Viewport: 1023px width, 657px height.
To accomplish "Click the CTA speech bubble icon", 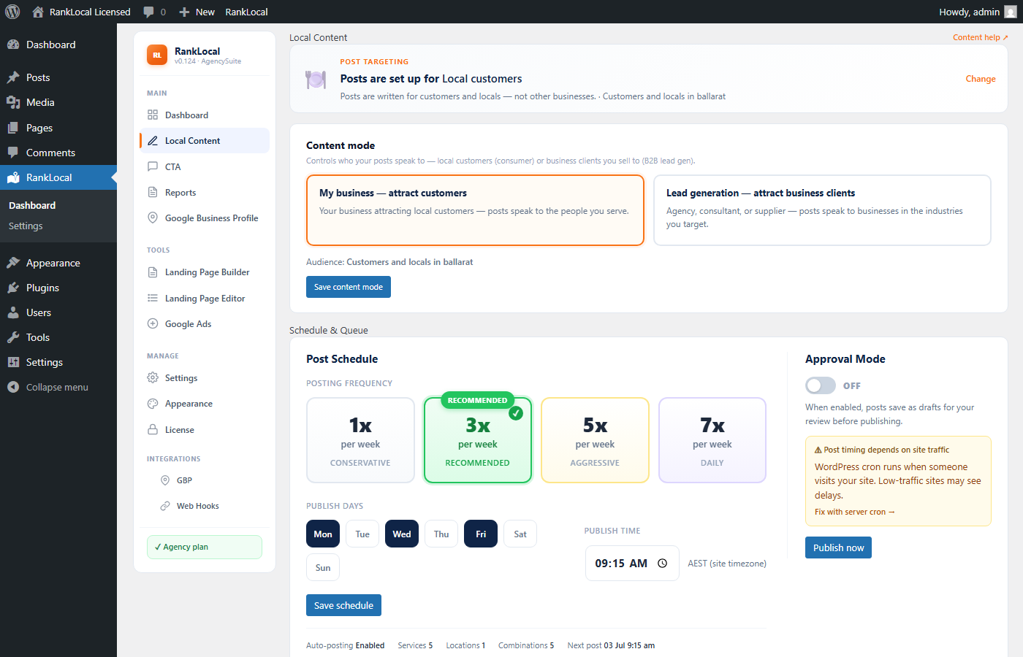I will click(153, 166).
